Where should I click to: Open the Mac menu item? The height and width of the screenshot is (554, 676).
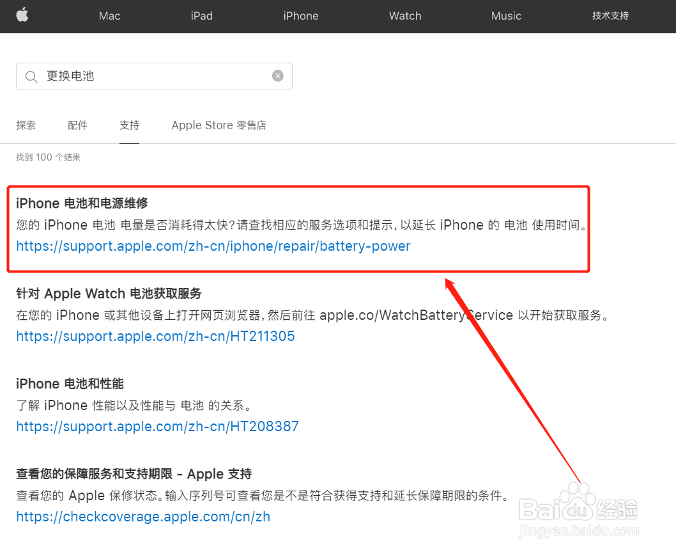tap(109, 16)
